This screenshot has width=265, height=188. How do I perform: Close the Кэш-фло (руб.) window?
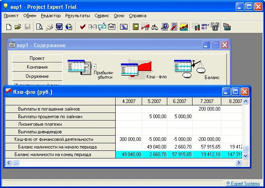point(245,92)
